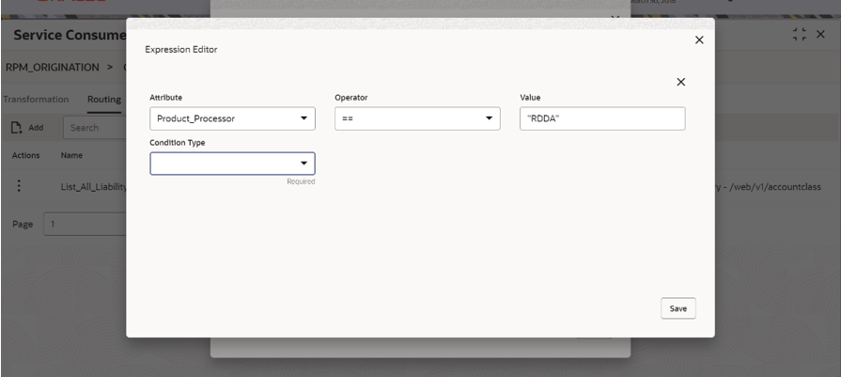Switch to the Transformation tab in background

coord(36,100)
